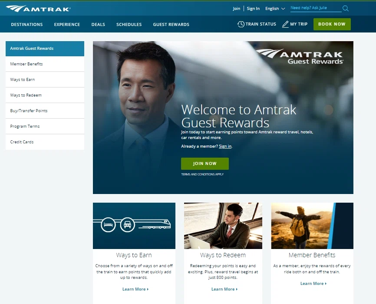Open the DESTINATIONS menu
376x304 pixels.
(x=26, y=25)
